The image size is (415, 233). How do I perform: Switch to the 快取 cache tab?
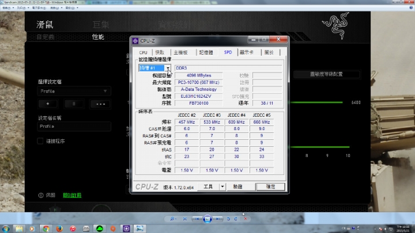160,52
